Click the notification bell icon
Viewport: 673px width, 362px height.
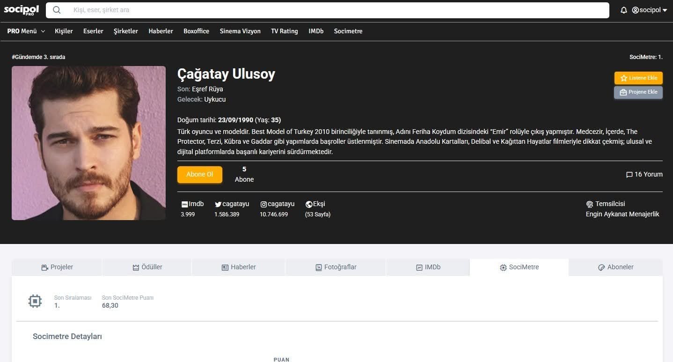pyautogui.click(x=623, y=10)
